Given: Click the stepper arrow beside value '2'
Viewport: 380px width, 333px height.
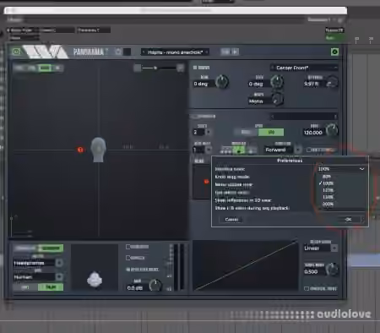Looking at the screenshot, I should (209, 132).
